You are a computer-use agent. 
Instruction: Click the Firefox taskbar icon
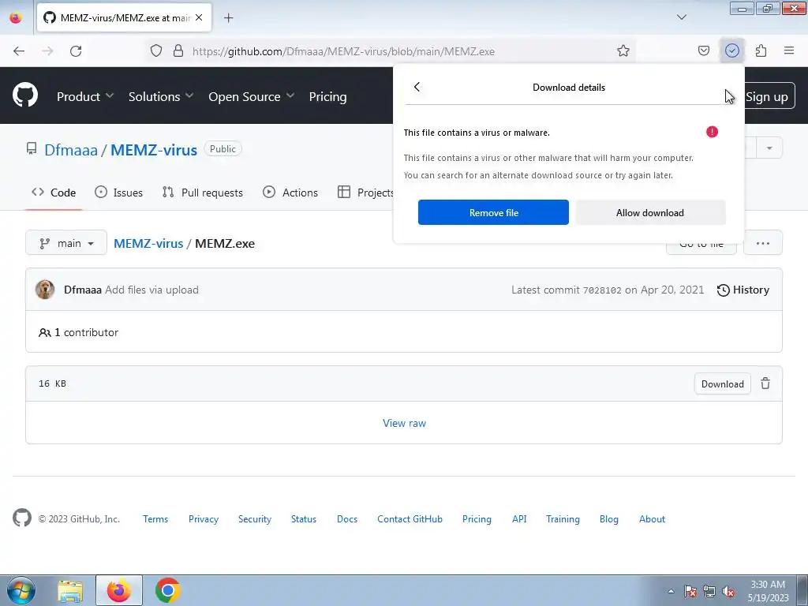pyautogui.click(x=119, y=591)
